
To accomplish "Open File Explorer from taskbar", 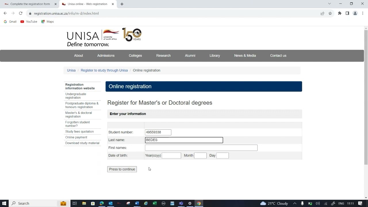I will coord(84,203).
